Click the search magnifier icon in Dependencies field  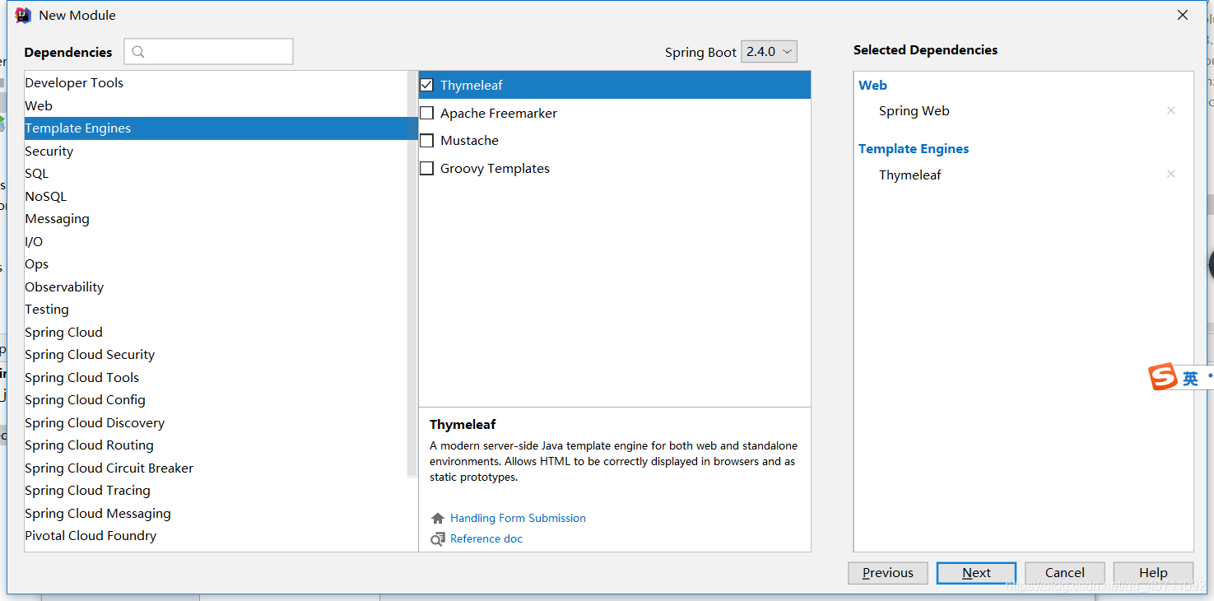[138, 52]
